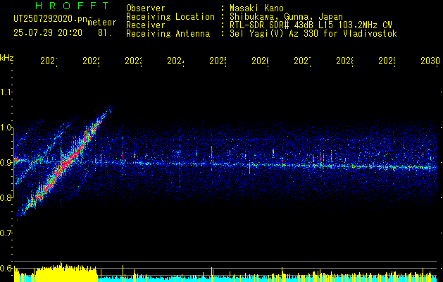Click the 1.1 frequency axis label
This screenshot has height=282, width=443.
[x=6, y=92]
